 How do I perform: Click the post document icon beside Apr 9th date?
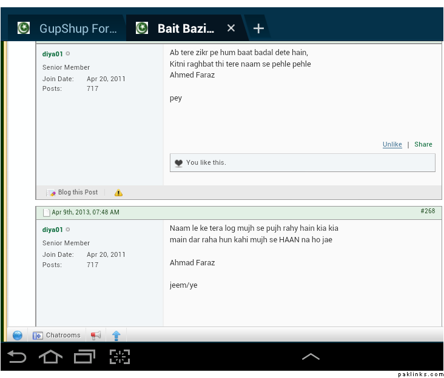[46, 213]
